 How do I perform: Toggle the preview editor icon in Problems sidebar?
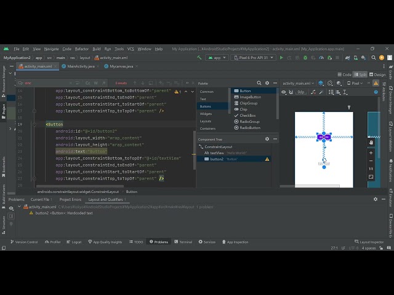point(11,216)
